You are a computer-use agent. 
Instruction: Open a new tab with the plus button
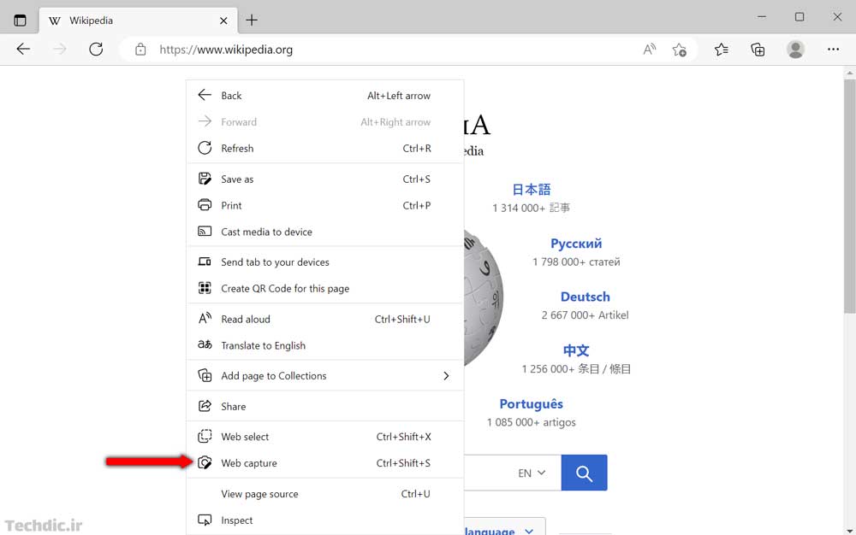pos(252,21)
